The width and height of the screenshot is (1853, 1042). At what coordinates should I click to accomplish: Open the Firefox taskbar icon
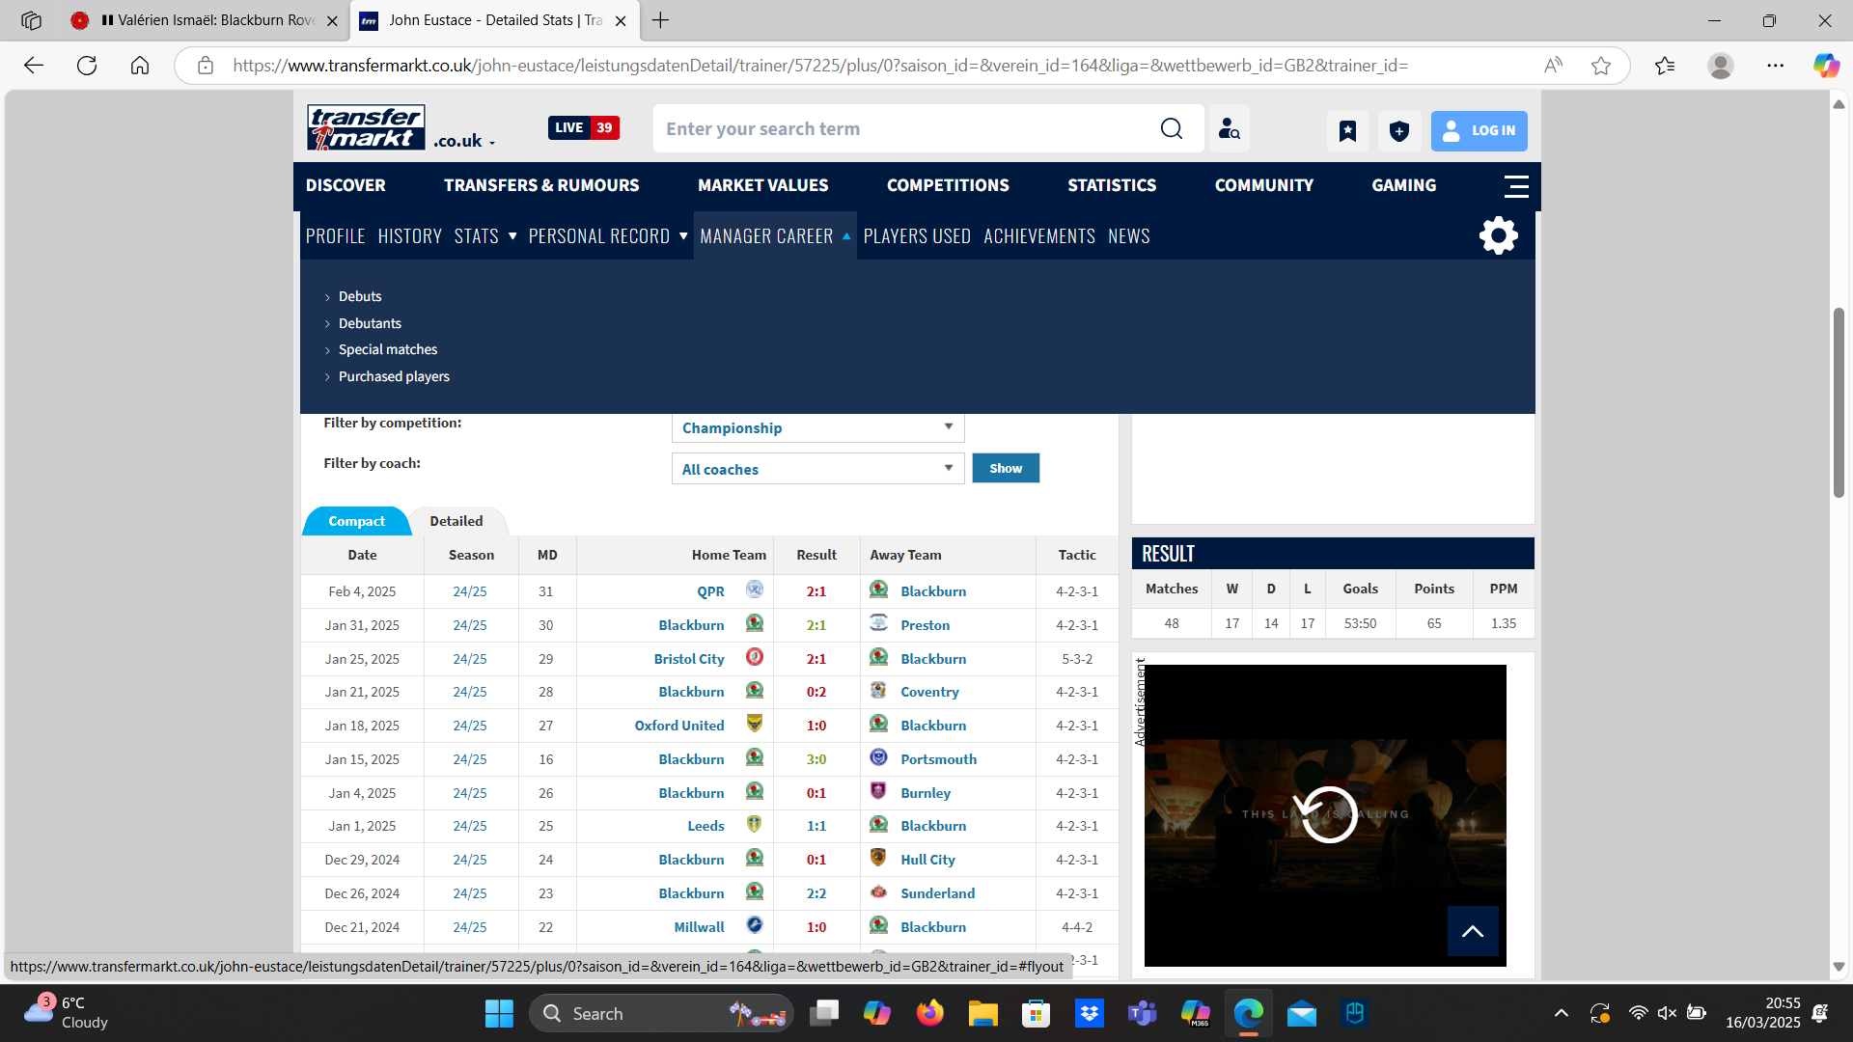929,1013
